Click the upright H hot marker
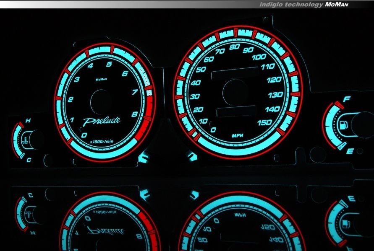Image resolution: width=374 pixels, height=251 pixels. tap(28, 121)
